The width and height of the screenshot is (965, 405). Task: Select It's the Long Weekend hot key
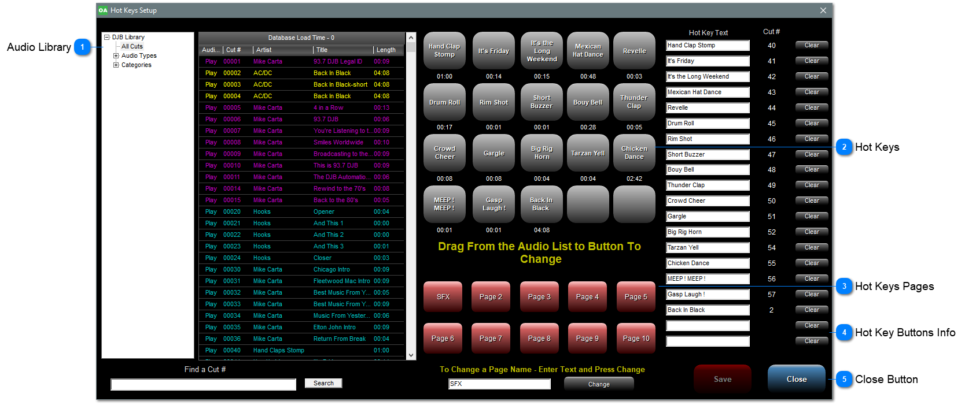[x=542, y=50]
